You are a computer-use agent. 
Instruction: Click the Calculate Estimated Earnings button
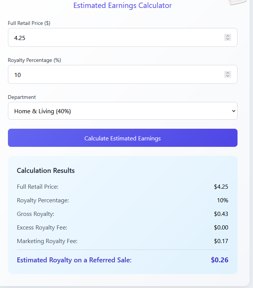(123, 138)
